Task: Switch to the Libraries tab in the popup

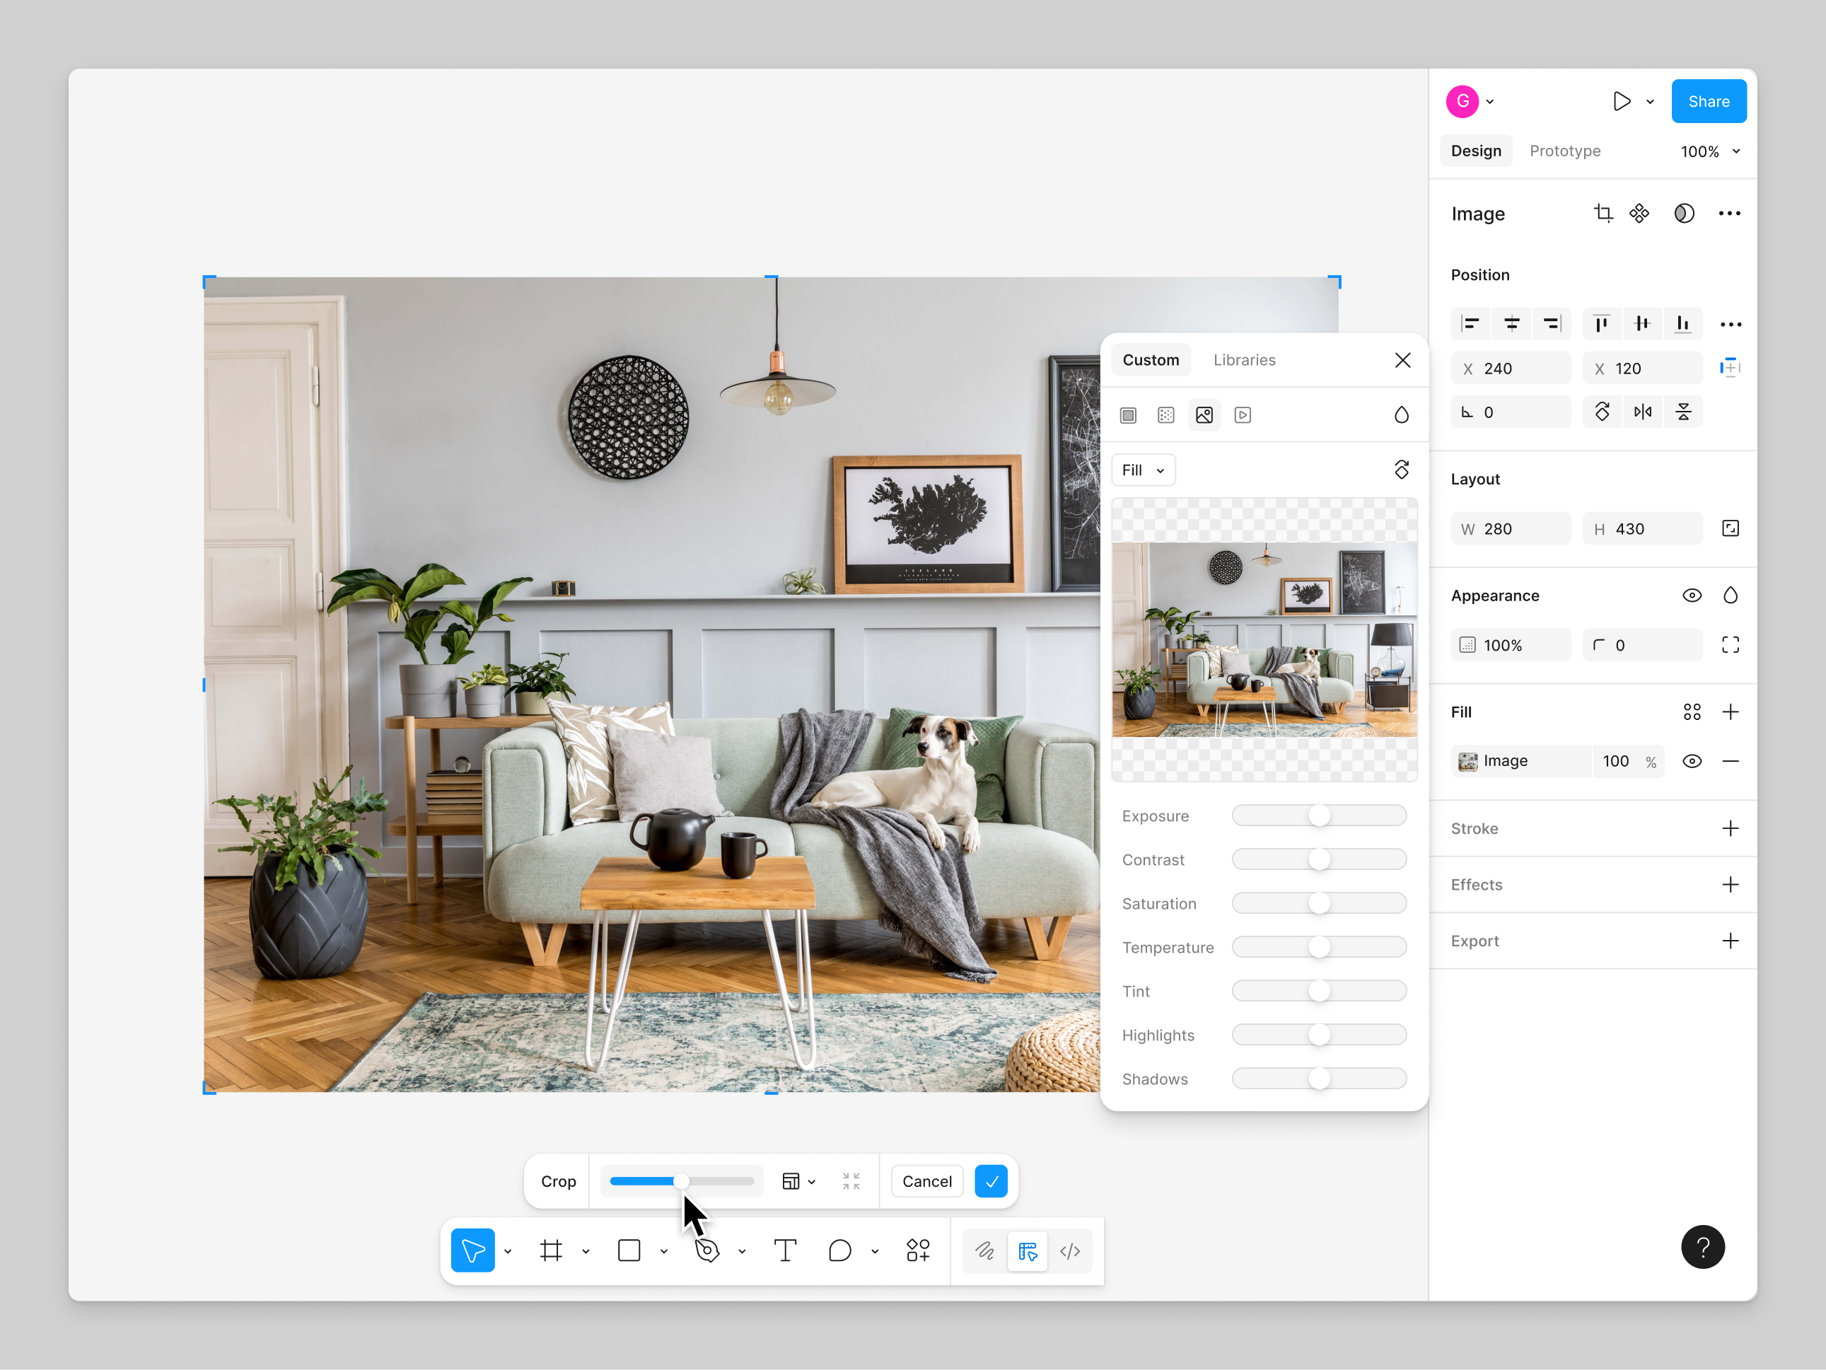Action: 1245,359
